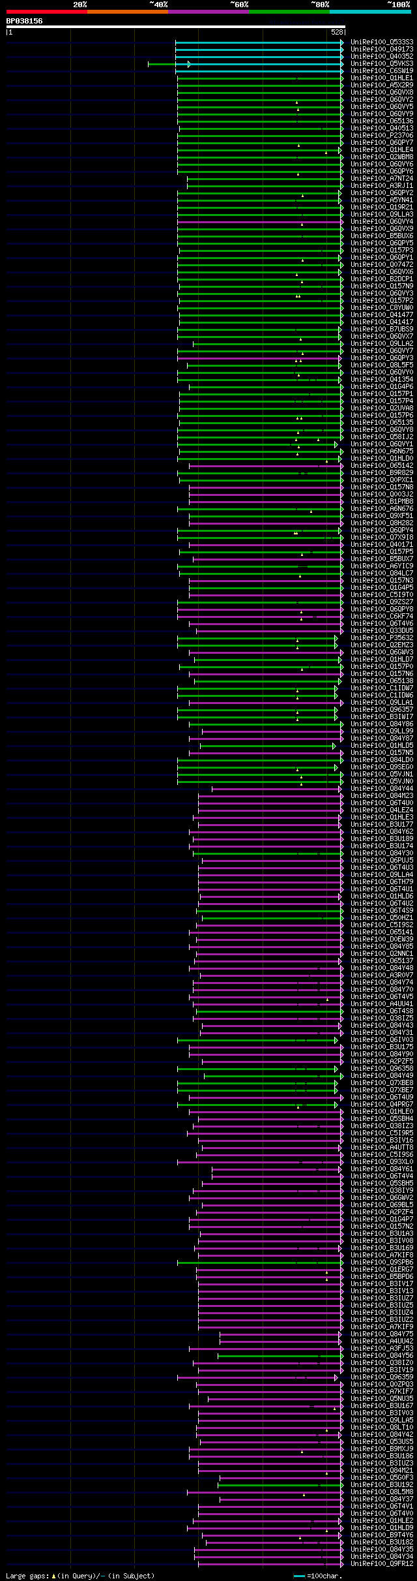The image size is (417, 1581).
Task: Click the green alignment bar for Q1HLE1
Action: [x=260, y=78]
